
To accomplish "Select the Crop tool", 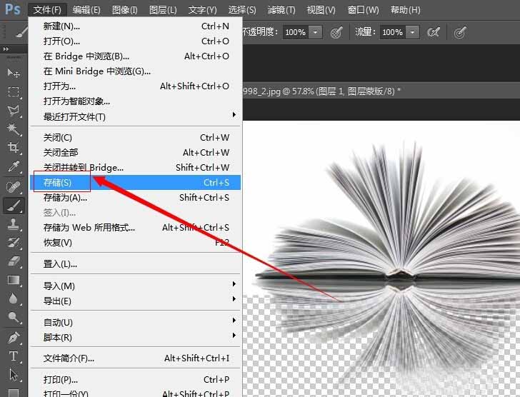I will [14, 148].
